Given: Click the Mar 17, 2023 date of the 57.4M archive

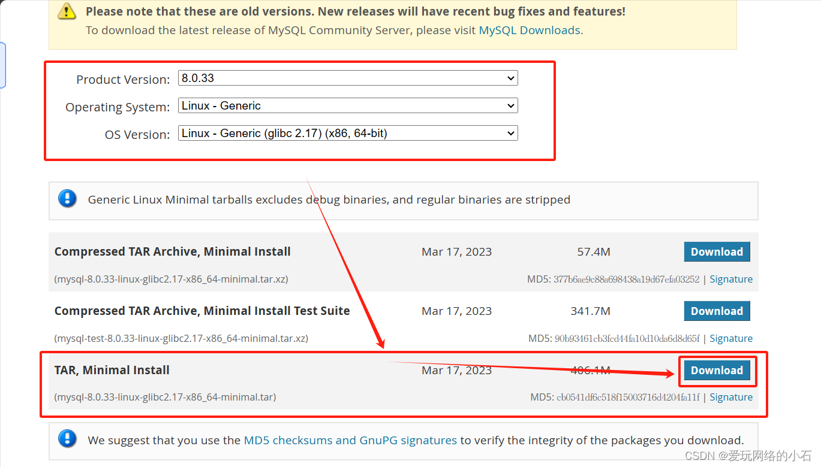Looking at the screenshot, I should 457,252.
